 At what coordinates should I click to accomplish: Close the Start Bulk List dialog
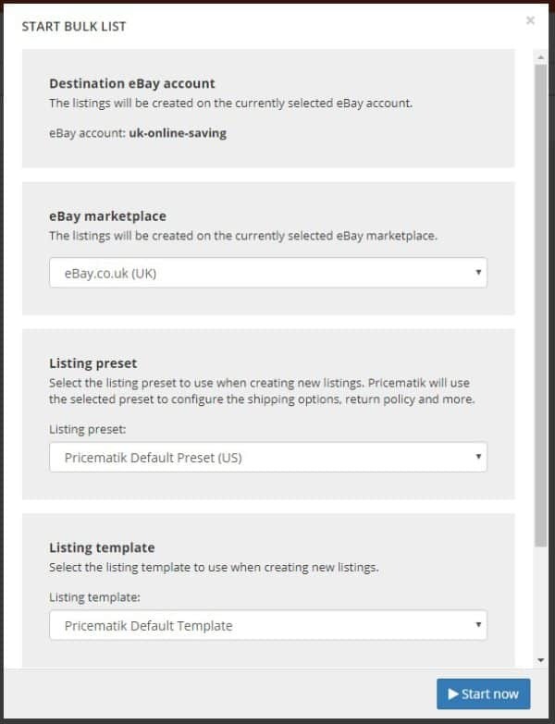[530, 20]
